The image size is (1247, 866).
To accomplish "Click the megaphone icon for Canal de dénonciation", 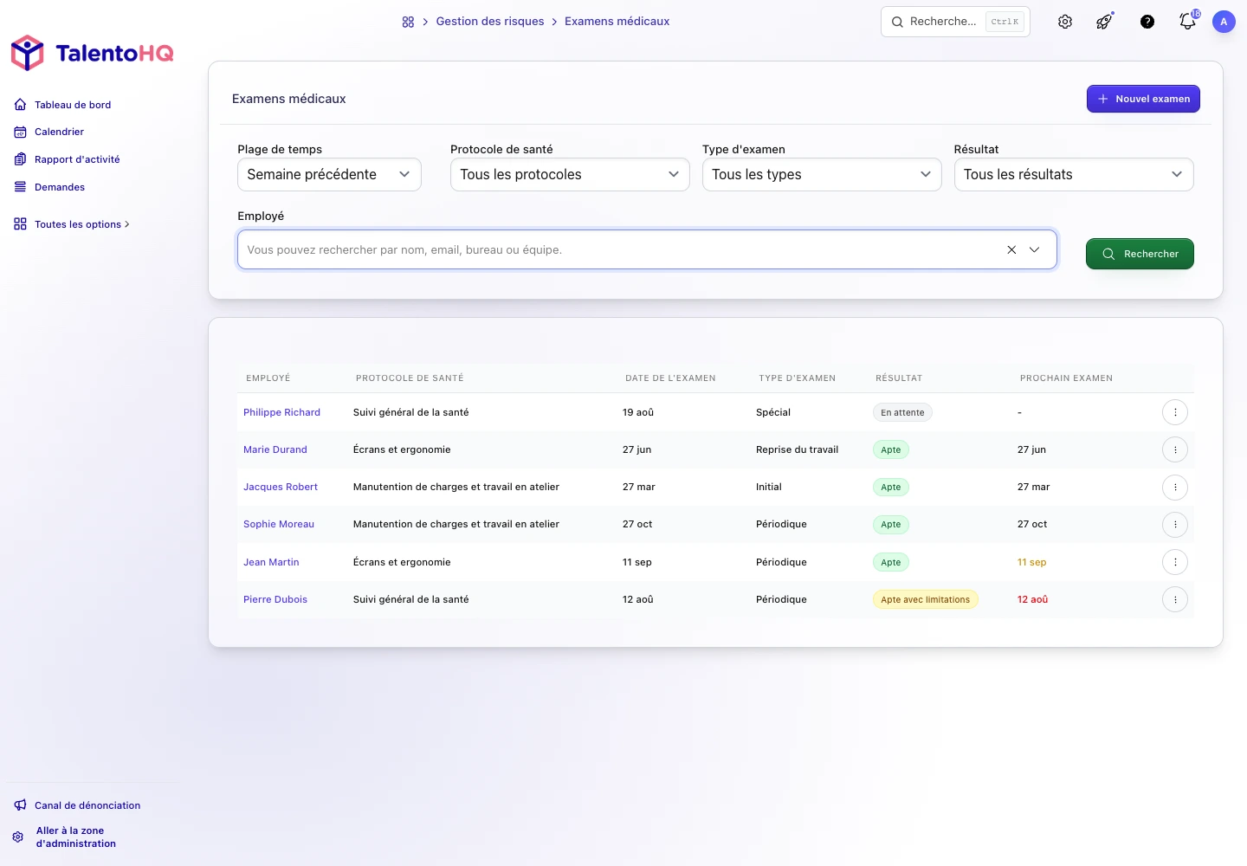I will 20,805.
